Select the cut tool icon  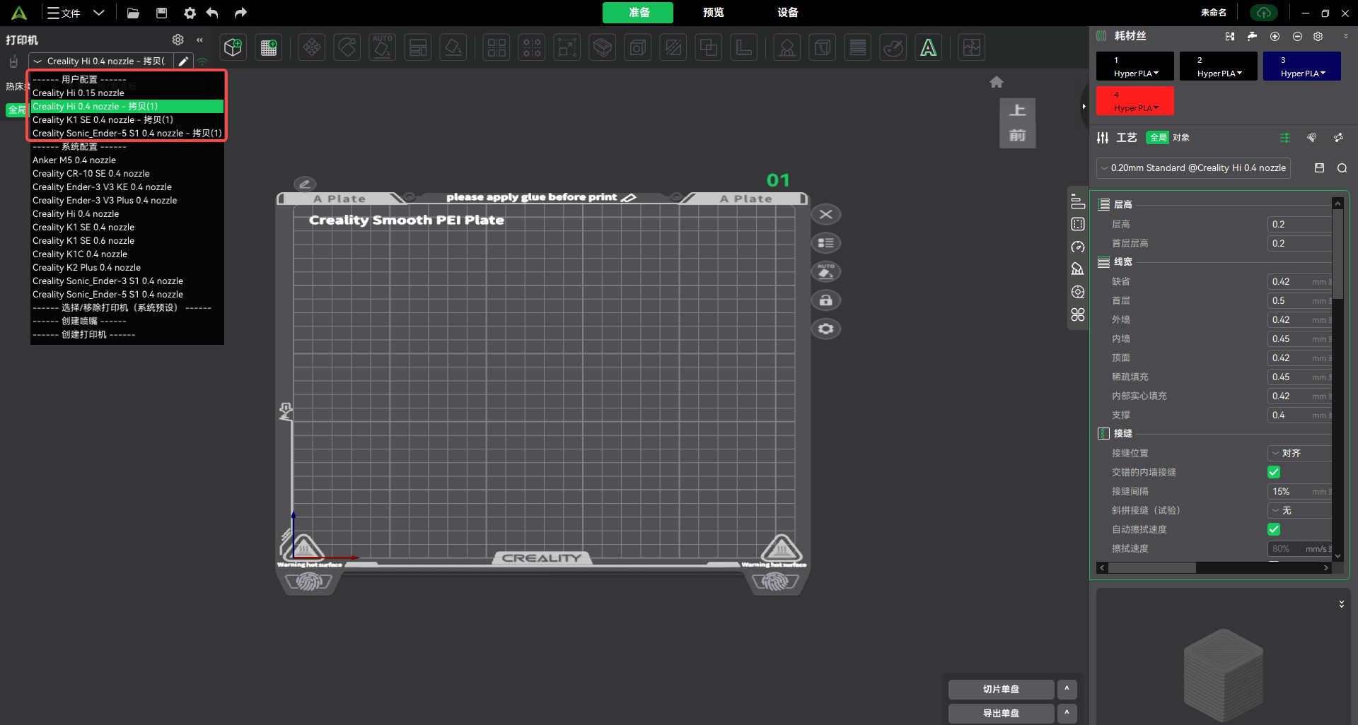pyautogui.click(x=673, y=47)
